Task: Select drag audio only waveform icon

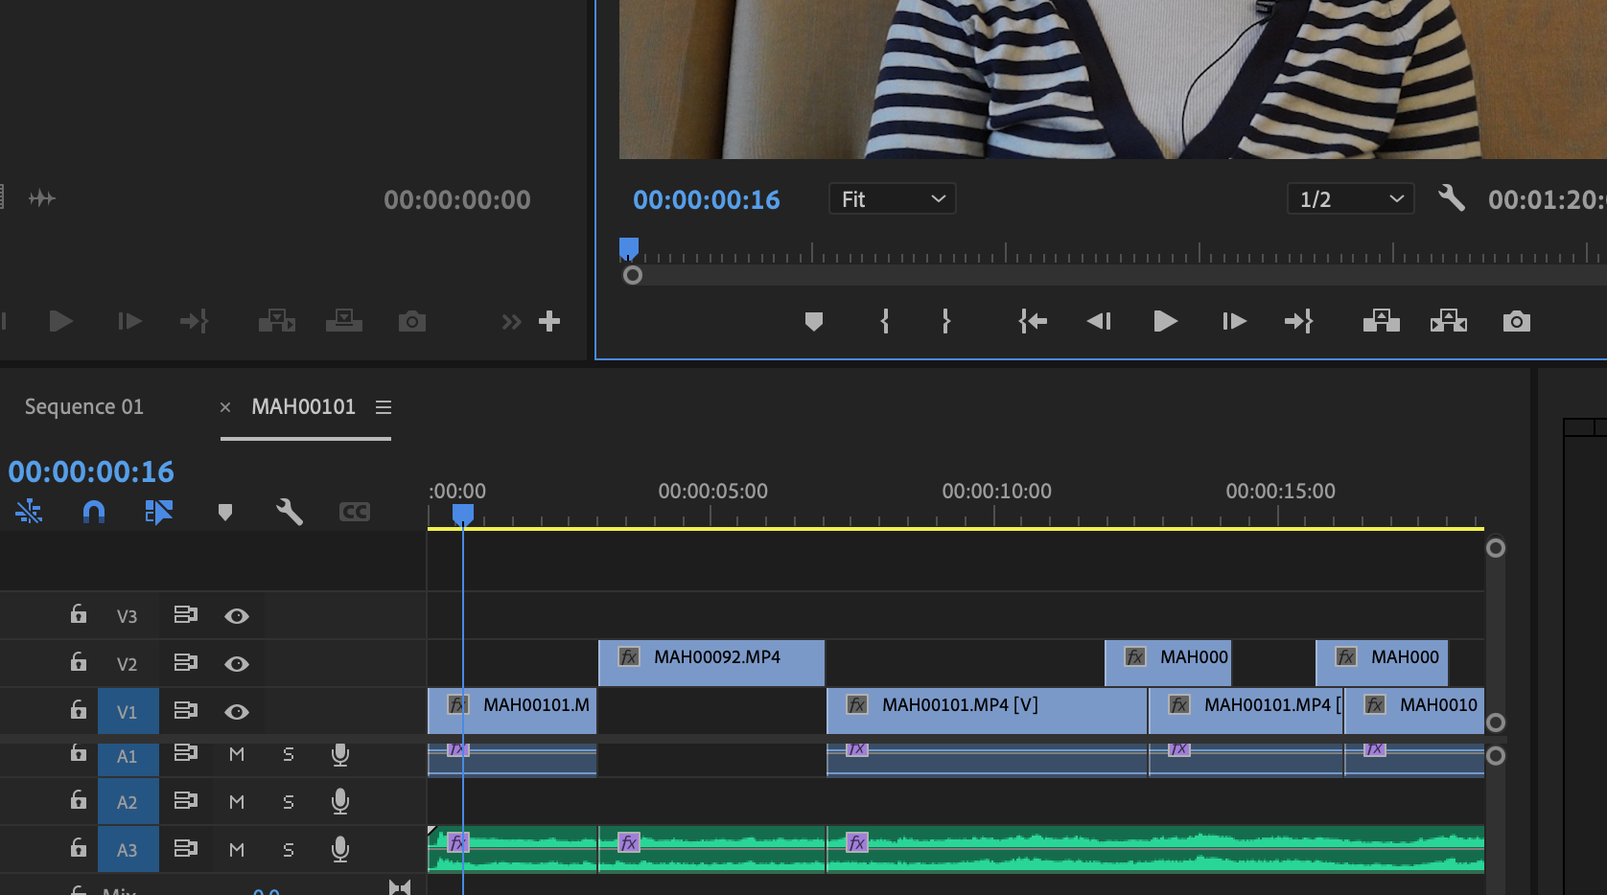Action: point(42,198)
